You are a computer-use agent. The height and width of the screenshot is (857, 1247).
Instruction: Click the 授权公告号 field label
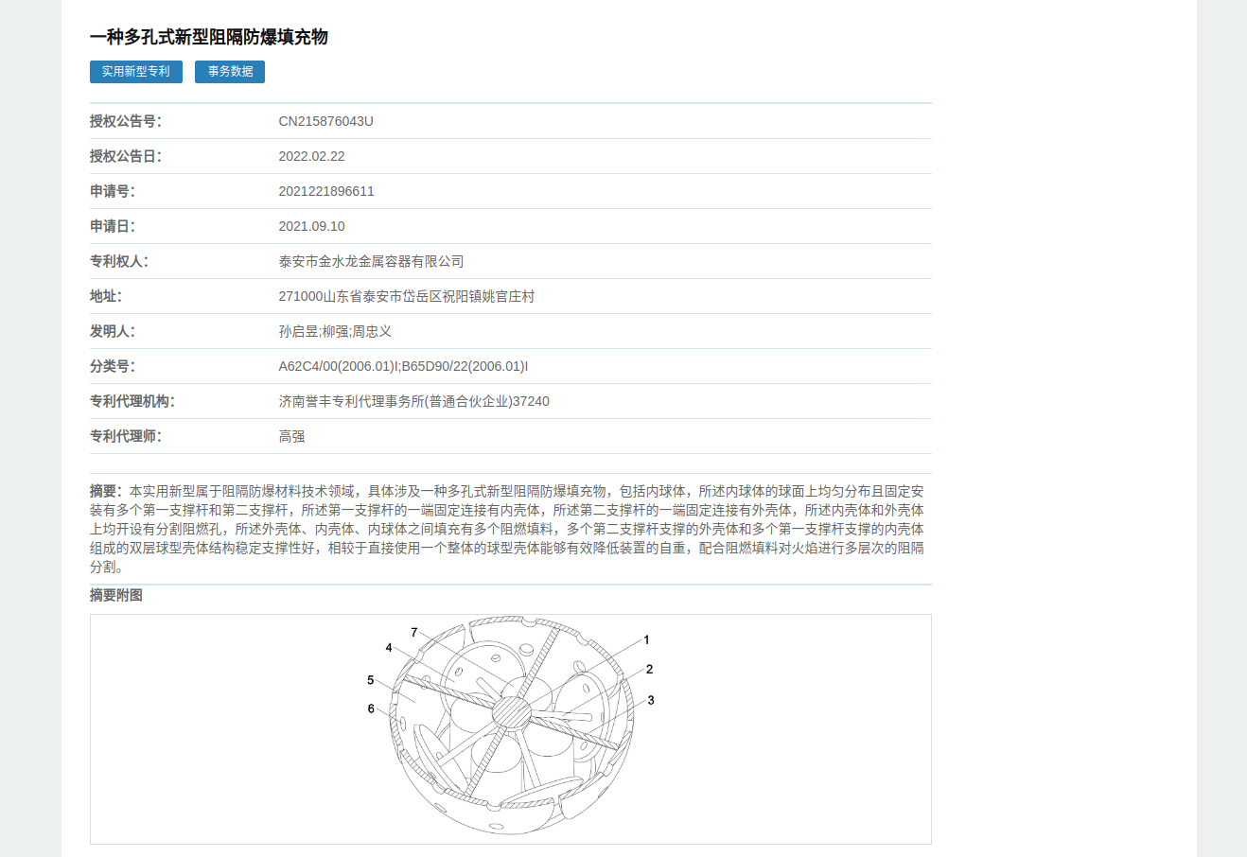[x=126, y=121]
